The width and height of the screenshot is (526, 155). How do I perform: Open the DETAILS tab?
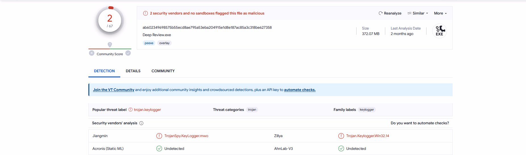pyautogui.click(x=133, y=71)
